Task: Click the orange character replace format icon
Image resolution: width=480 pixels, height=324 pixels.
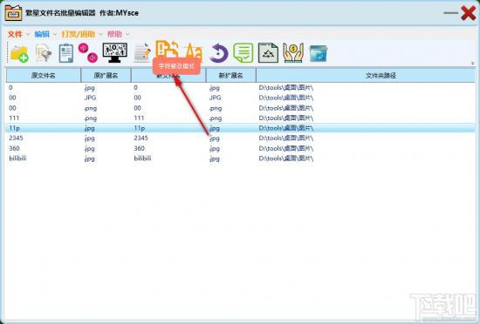Action: point(168,49)
